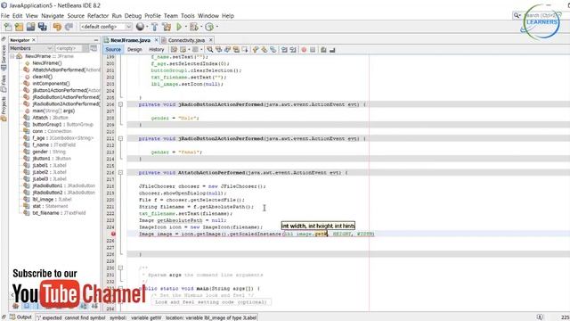
Task: Select f_age : JComboBox in Navigator
Action: click(x=62, y=138)
